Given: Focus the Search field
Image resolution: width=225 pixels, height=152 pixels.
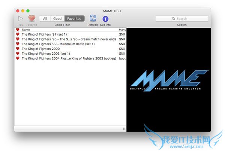Looking at the screenshot, I should (182, 19).
